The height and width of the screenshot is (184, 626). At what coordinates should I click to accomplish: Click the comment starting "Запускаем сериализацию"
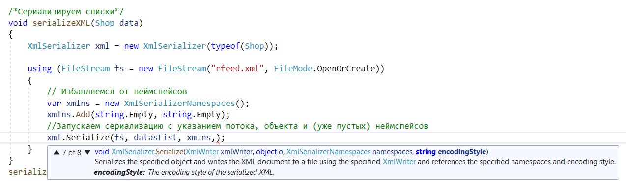[x=238, y=126]
